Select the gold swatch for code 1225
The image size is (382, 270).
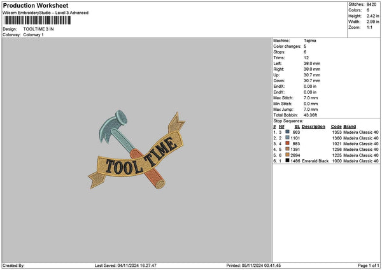(x=288, y=155)
